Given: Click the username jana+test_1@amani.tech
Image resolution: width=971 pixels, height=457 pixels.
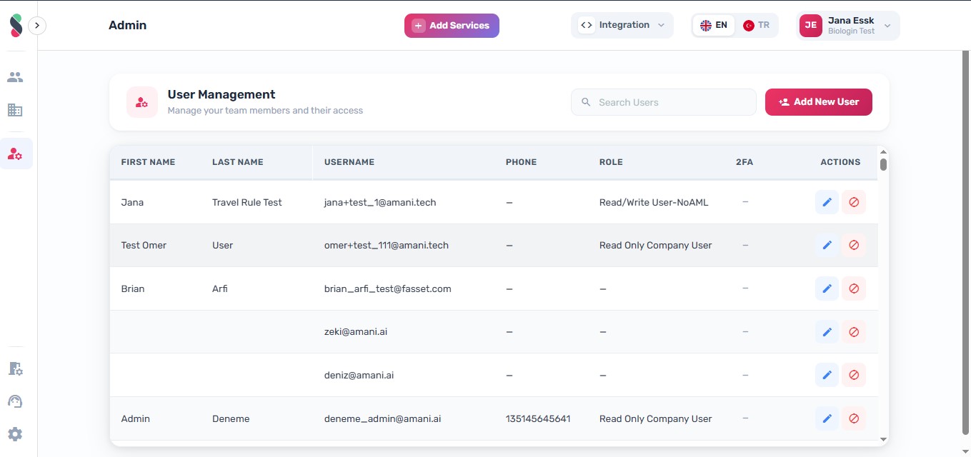Looking at the screenshot, I should point(380,202).
